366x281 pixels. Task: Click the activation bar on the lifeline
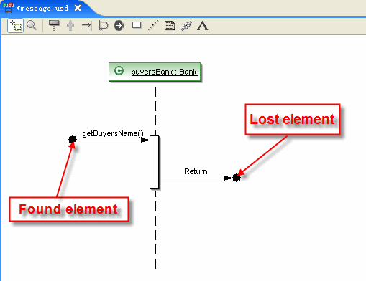154,162
